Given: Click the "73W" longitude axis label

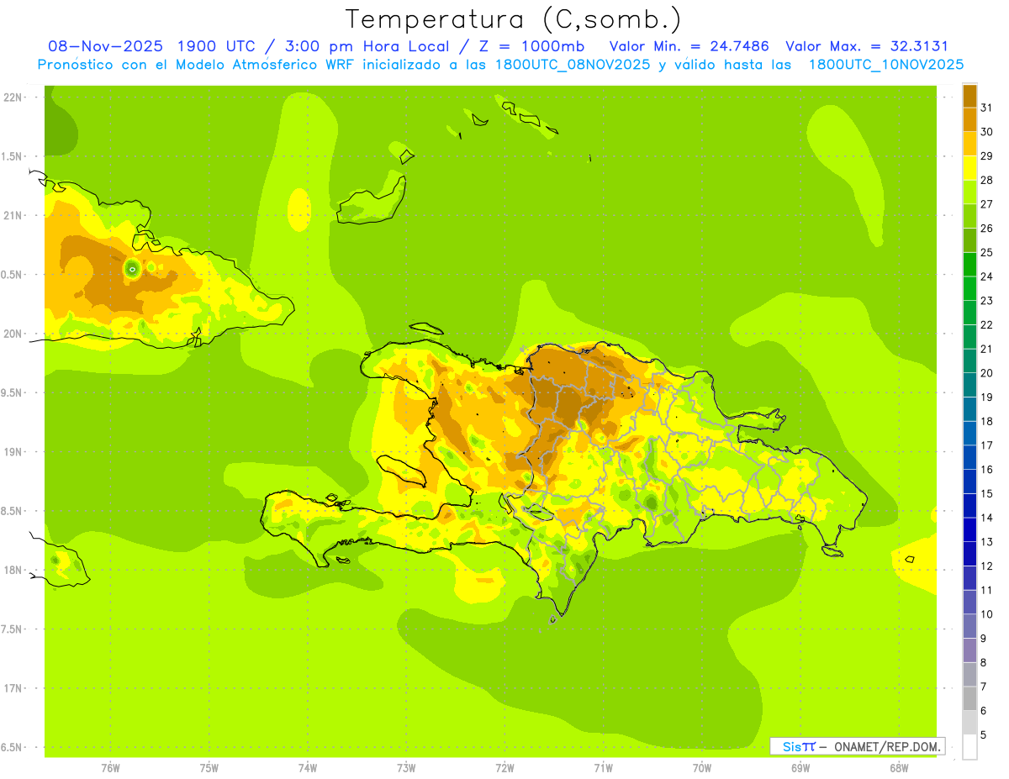Looking at the screenshot, I should (406, 768).
